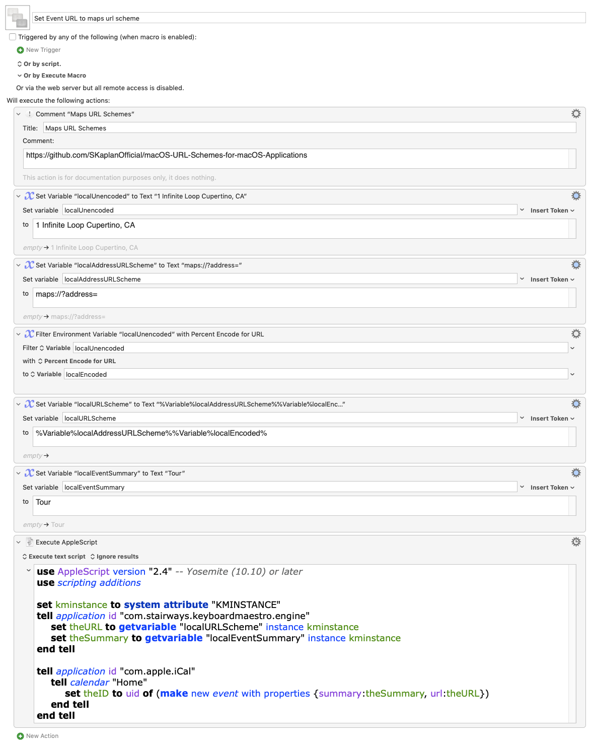Collapse the Comment 'Maps URL Schemes' action
This screenshot has width=591, height=745.
coord(19,114)
